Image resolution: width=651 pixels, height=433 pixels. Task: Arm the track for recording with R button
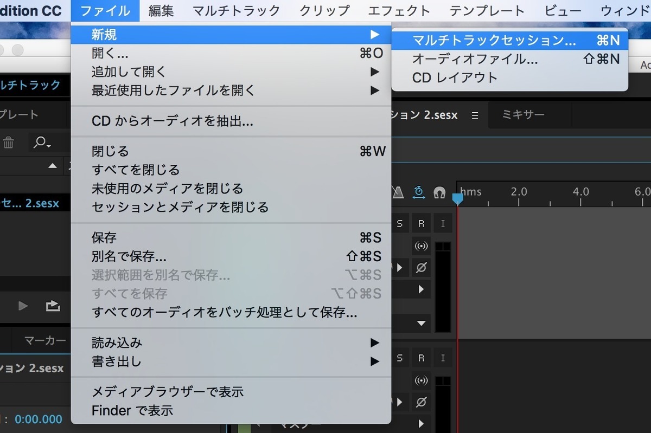(422, 223)
